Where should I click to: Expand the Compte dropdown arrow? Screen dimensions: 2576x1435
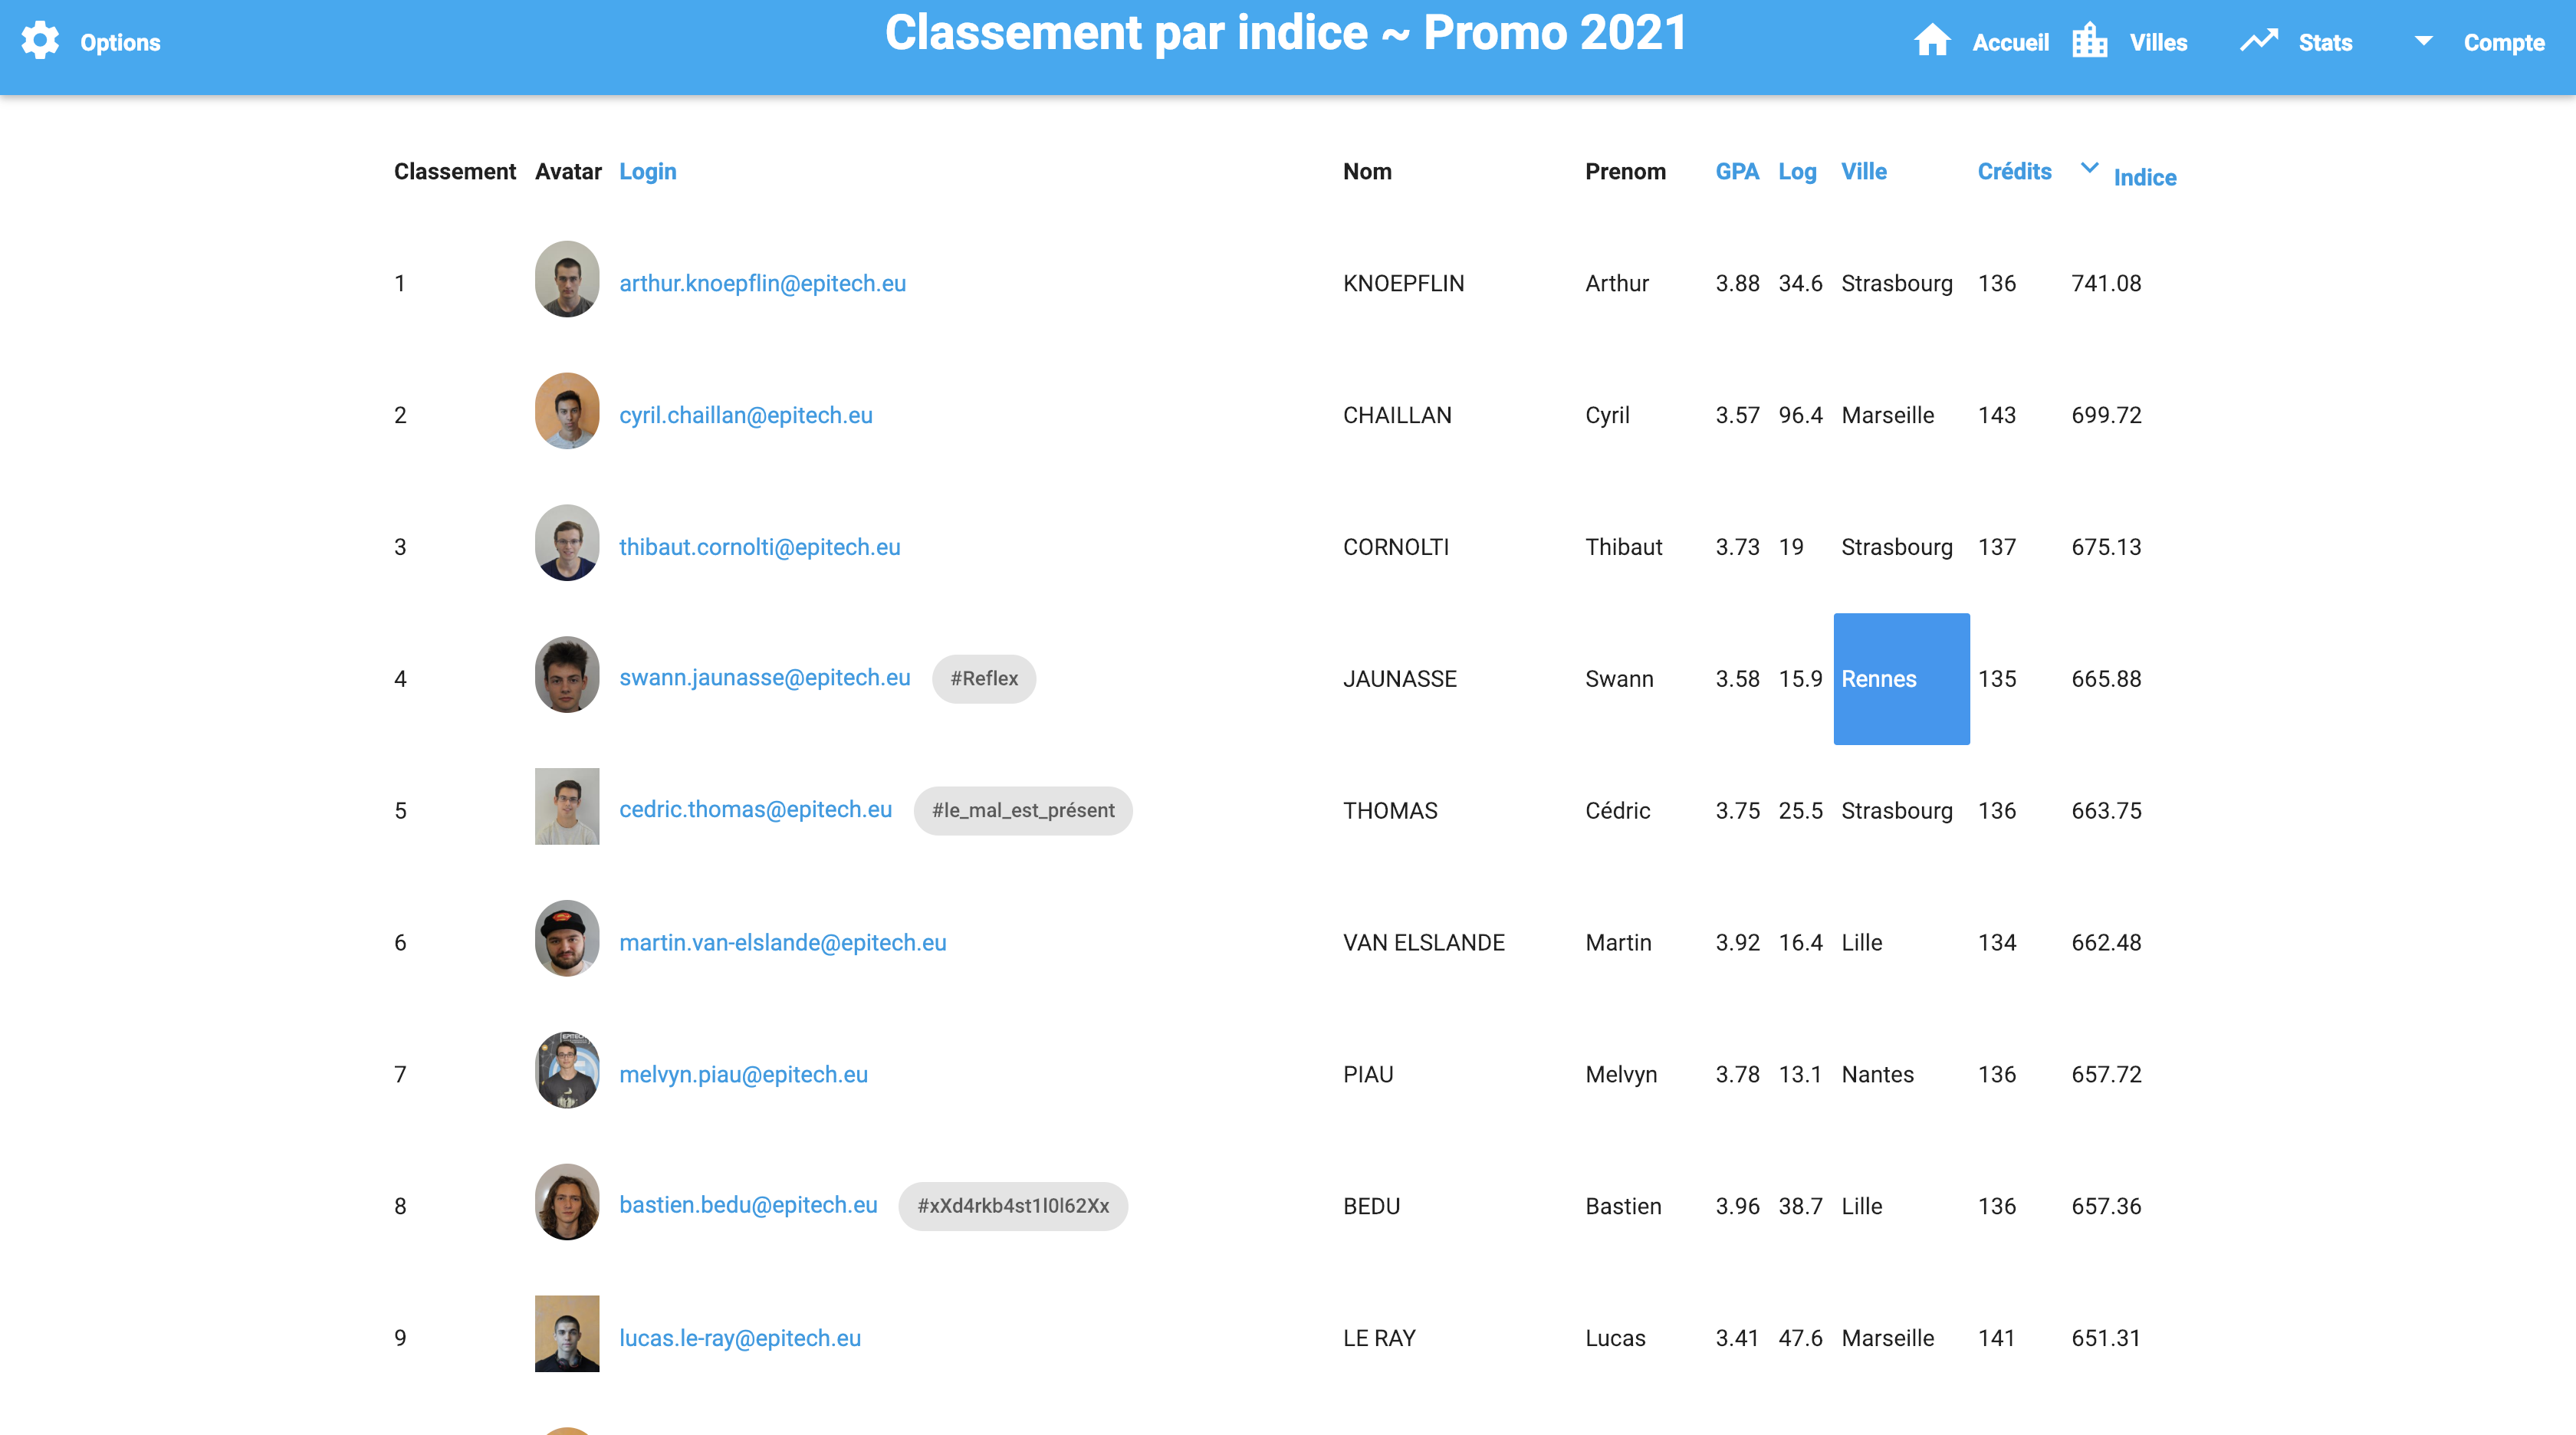2423,41
